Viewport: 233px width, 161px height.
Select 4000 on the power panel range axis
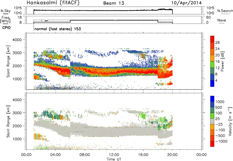(17, 40)
